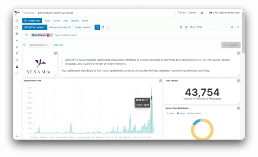Click Save in the dashboard menu
The width and height of the screenshot is (258, 157).
[47, 21]
